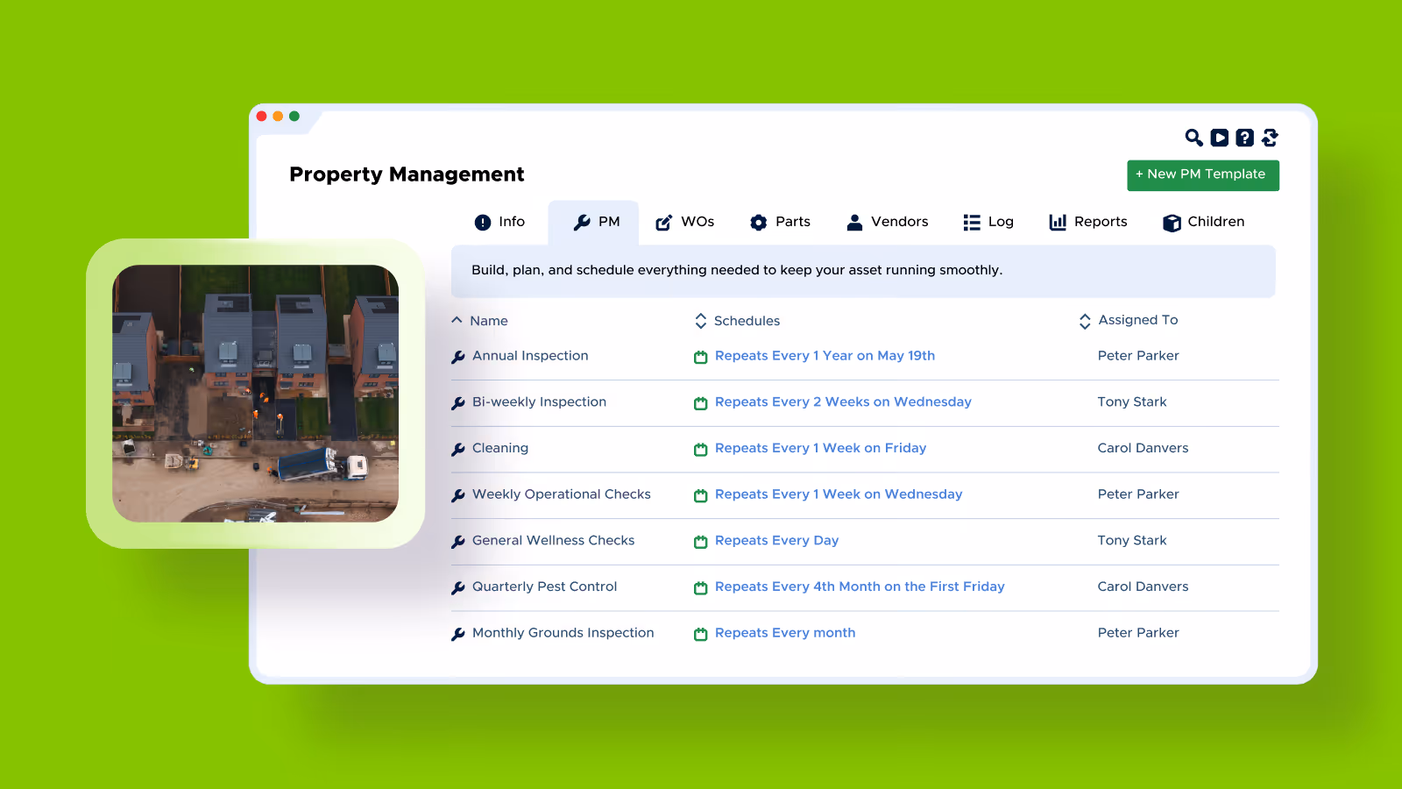This screenshot has width=1402, height=789.
Task: Open the Children tab
Action: click(1203, 222)
